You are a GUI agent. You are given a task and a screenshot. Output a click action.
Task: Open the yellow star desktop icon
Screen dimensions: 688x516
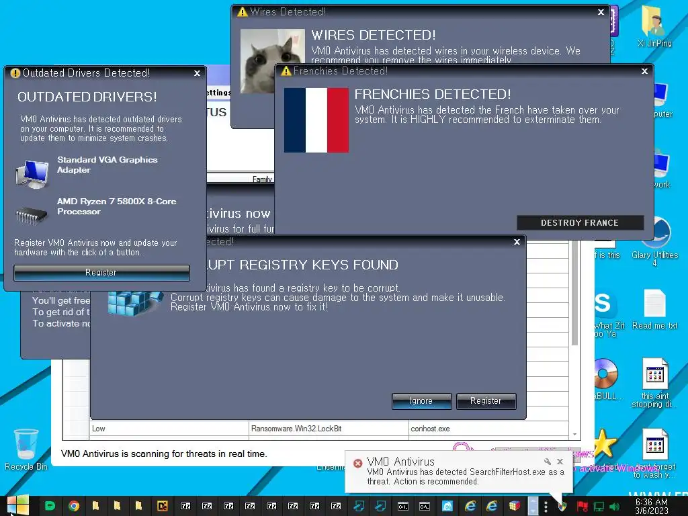(605, 443)
